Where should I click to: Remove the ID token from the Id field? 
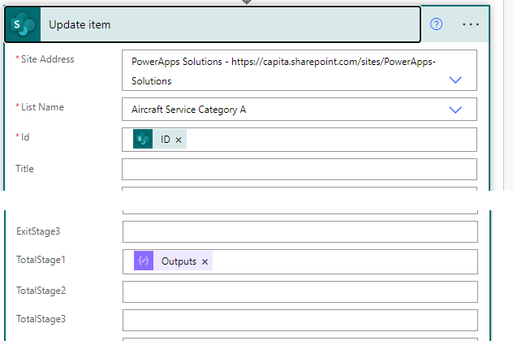click(179, 140)
